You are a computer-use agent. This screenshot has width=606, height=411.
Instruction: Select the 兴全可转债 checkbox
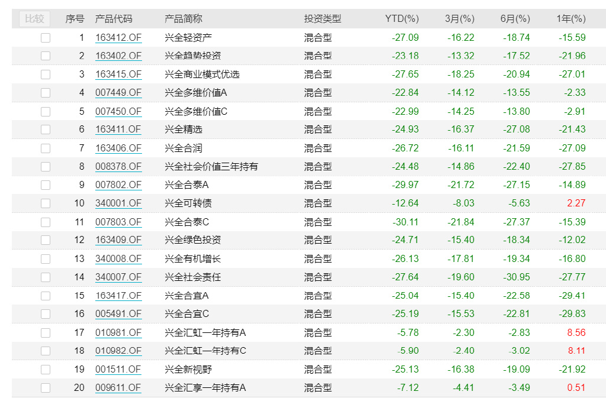point(46,203)
